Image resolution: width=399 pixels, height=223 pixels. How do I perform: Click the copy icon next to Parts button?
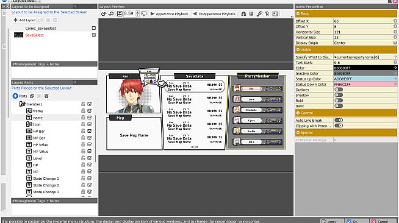(x=32, y=96)
